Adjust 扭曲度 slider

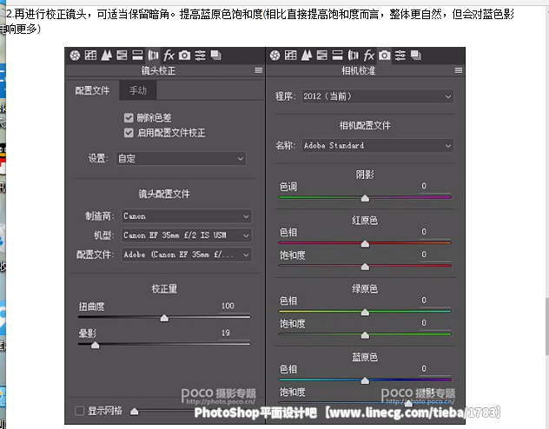(x=164, y=317)
